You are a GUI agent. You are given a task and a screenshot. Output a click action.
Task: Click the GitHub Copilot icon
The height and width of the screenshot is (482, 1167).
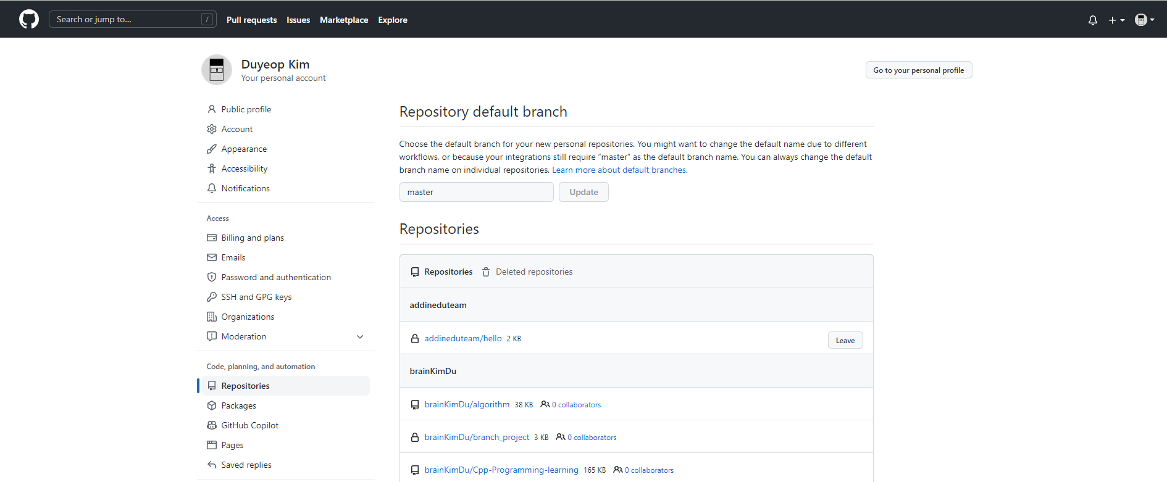pyautogui.click(x=212, y=425)
